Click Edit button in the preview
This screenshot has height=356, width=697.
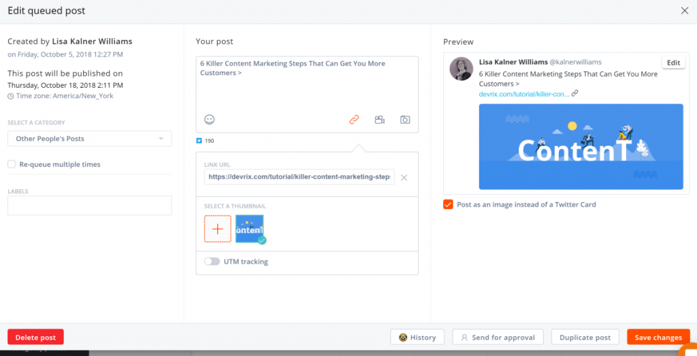click(x=673, y=63)
